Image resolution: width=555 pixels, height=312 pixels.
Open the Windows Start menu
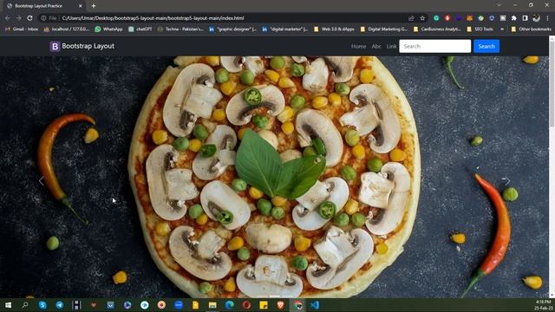click(8, 305)
